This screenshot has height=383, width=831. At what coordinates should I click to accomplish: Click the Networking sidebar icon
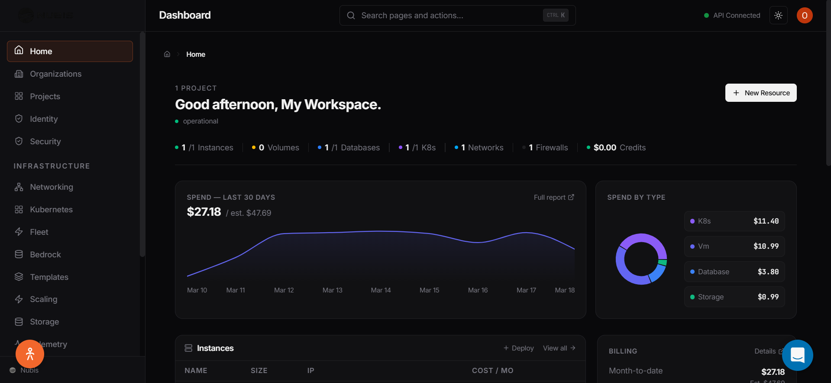point(19,187)
